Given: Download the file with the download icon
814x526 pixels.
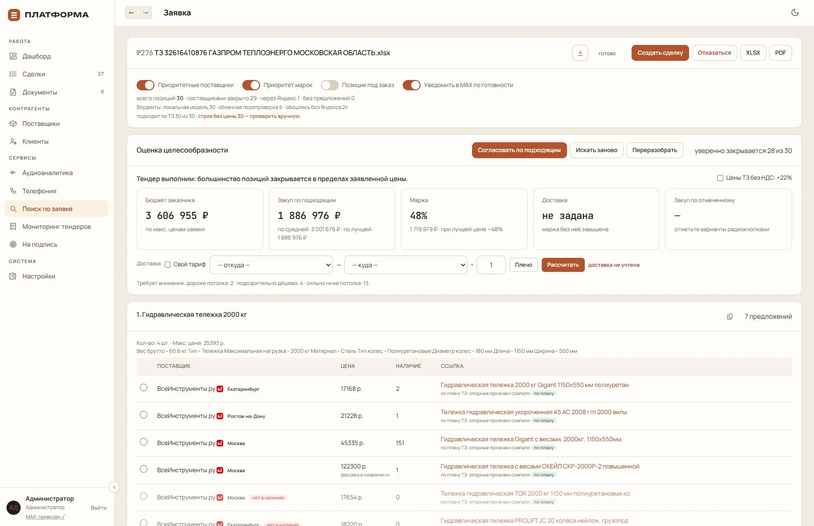Looking at the screenshot, I should 580,53.
